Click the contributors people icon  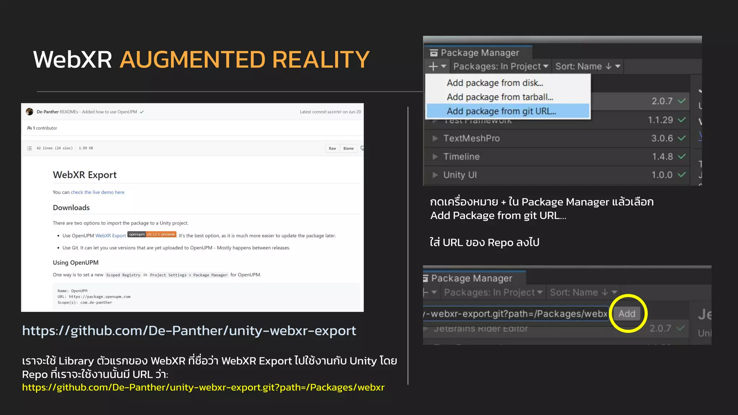click(29, 128)
